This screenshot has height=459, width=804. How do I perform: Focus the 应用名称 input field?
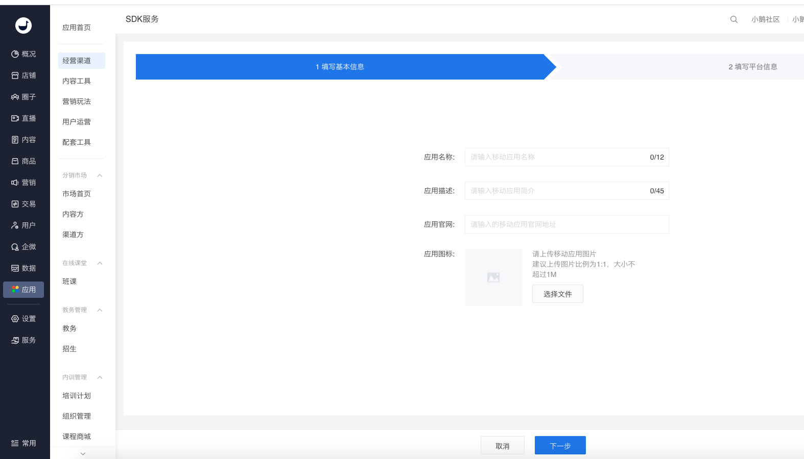[567, 157]
